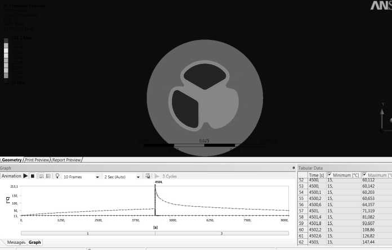
Task: Open the Report Preview tab
Action: pos(66,160)
